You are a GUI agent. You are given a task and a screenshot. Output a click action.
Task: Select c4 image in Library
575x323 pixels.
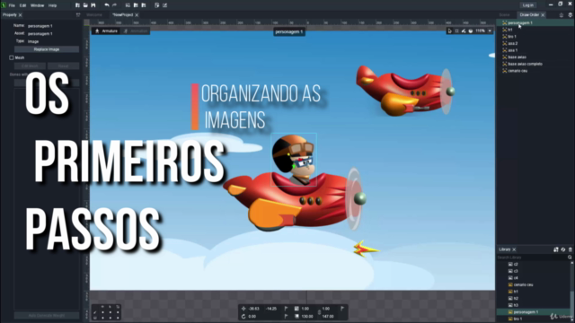pyautogui.click(x=533, y=278)
